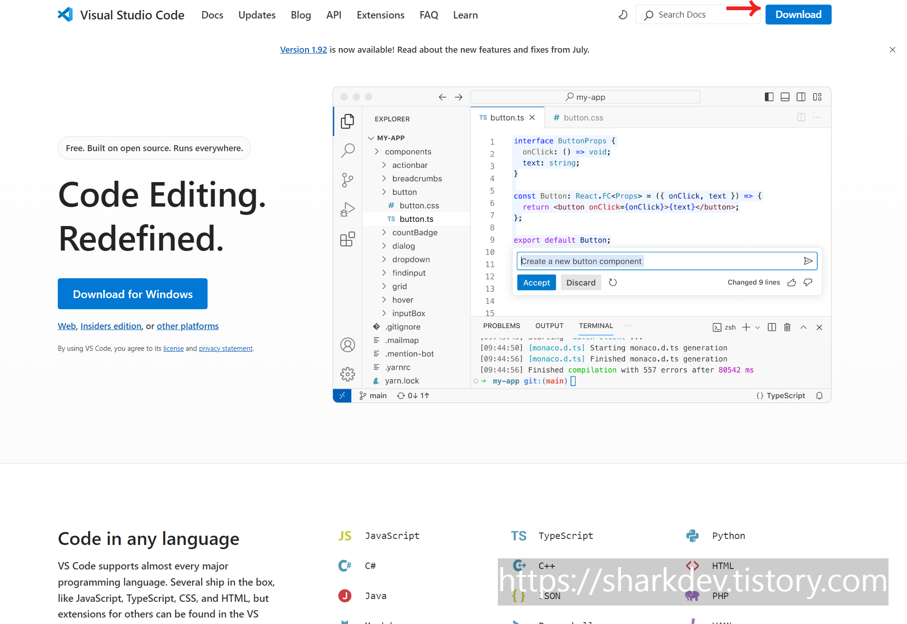Click the trash icon to kill terminal
Image resolution: width=907 pixels, height=624 pixels.
pyautogui.click(x=787, y=327)
